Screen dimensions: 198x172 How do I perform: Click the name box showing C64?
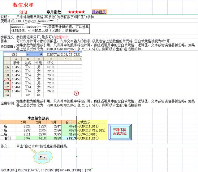click(15, 54)
